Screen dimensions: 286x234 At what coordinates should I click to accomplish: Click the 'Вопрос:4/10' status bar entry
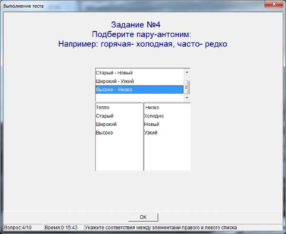23,228
